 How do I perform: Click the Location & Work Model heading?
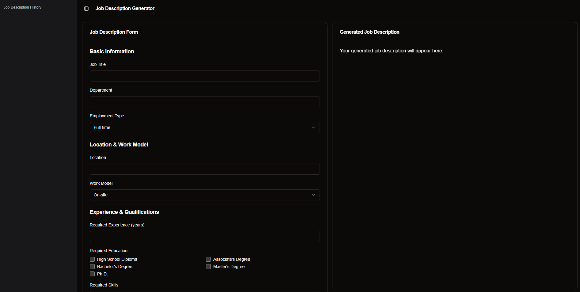119,145
